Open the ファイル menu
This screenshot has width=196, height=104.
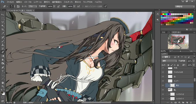click(10, 2)
